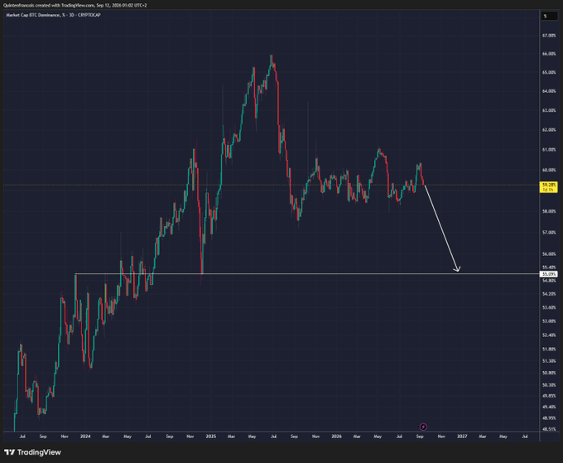Viewport: 563px width, 463px height.
Task: Click the 2027 label on the time axis
Action: (462, 436)
